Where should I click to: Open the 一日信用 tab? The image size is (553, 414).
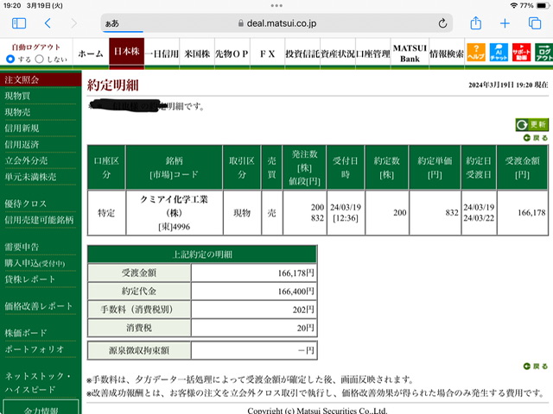(x=162, y=53)
